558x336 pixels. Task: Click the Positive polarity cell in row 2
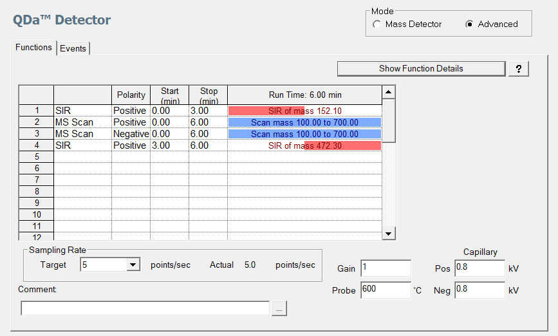[x=131, y=122]
